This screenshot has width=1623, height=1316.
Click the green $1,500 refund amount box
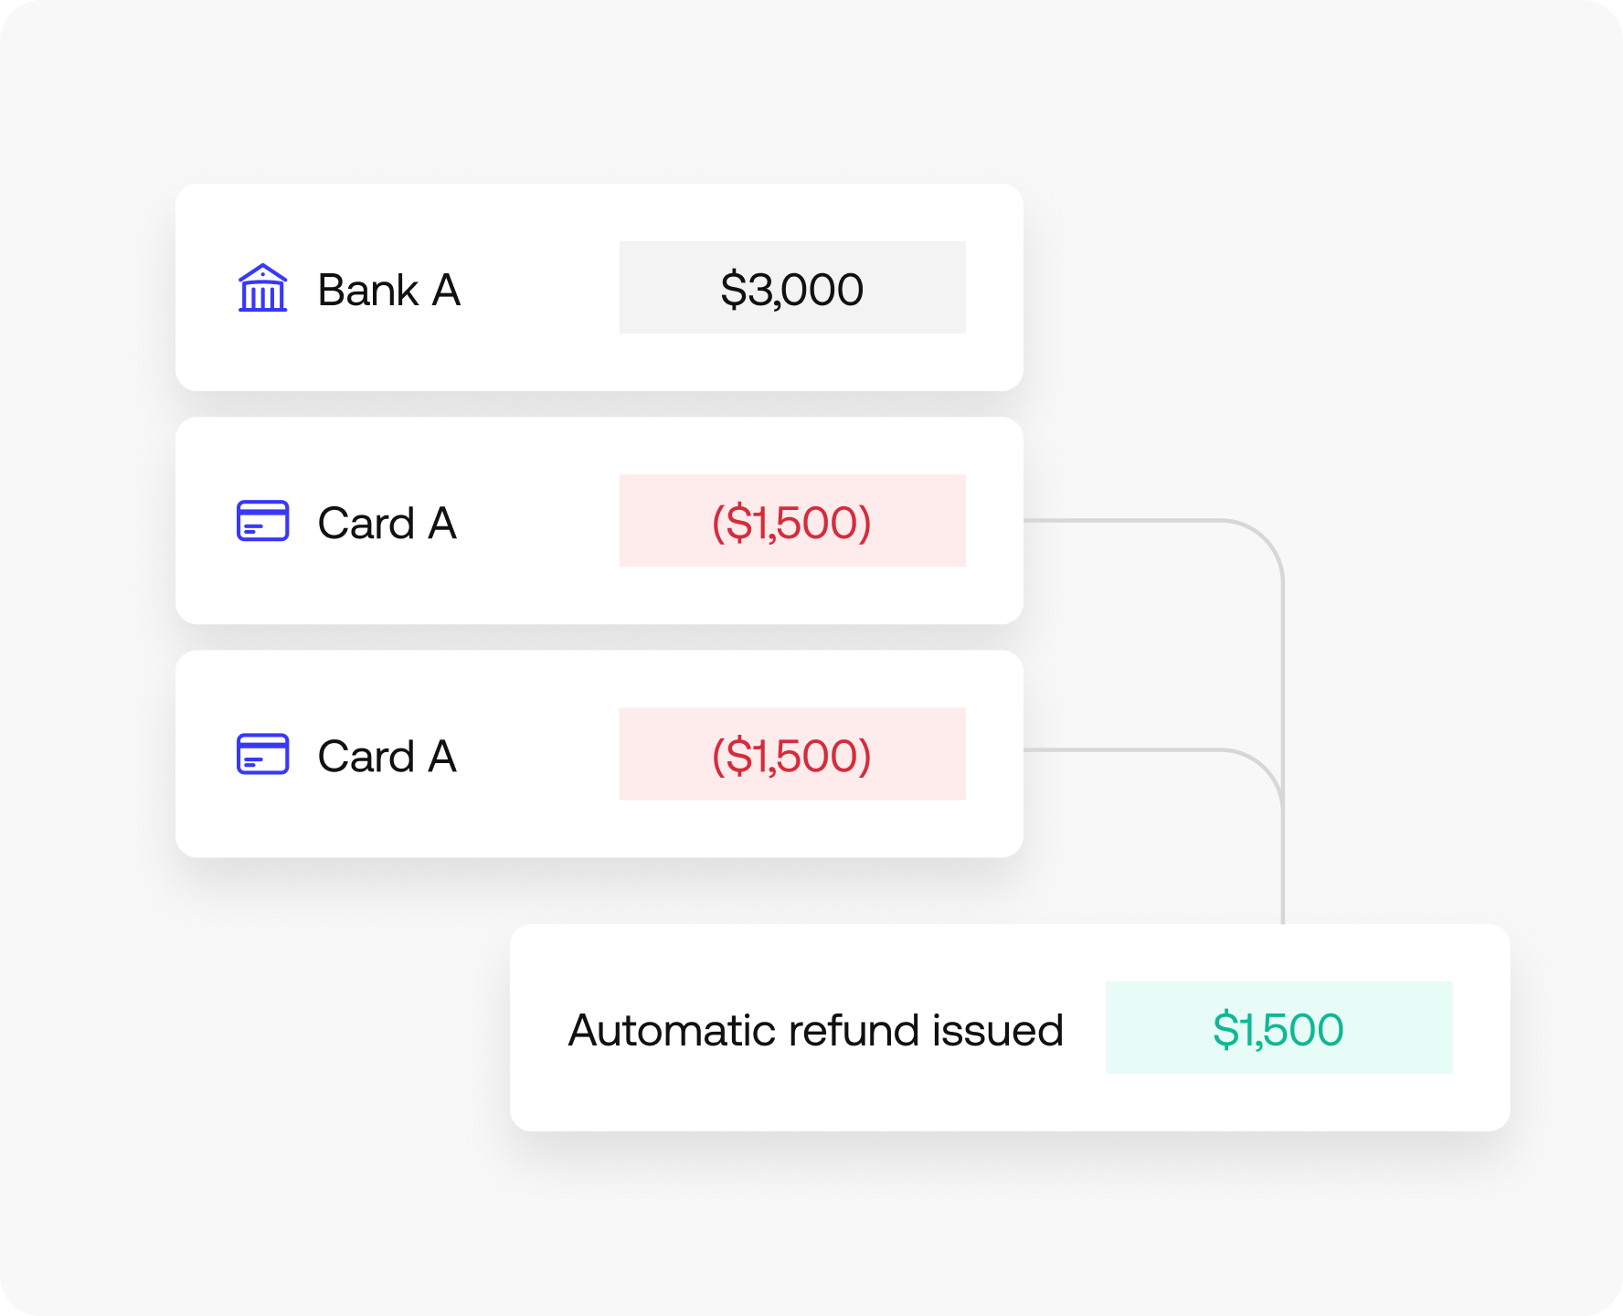pos(1278,1028)
